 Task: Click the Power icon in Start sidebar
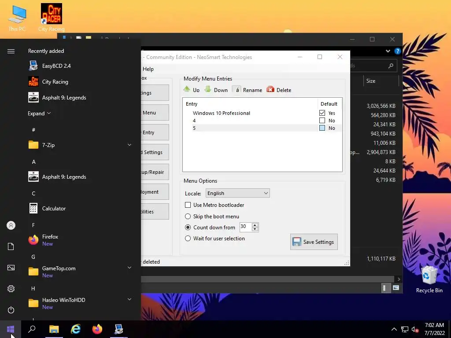[11, 310]
